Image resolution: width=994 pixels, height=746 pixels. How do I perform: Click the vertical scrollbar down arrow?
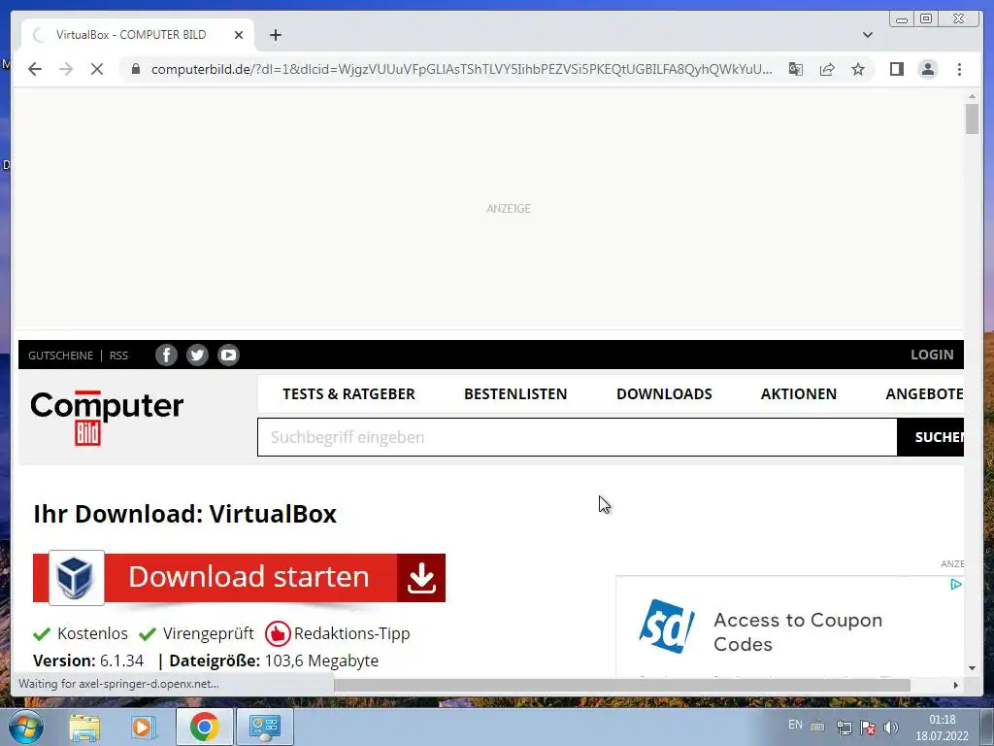pos(972,668)
